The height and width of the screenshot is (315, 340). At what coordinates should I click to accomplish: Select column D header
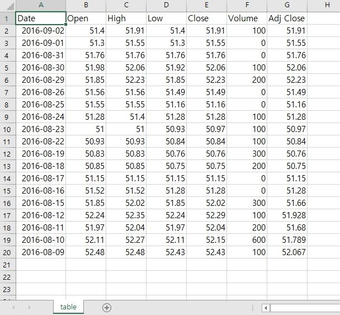166,5
